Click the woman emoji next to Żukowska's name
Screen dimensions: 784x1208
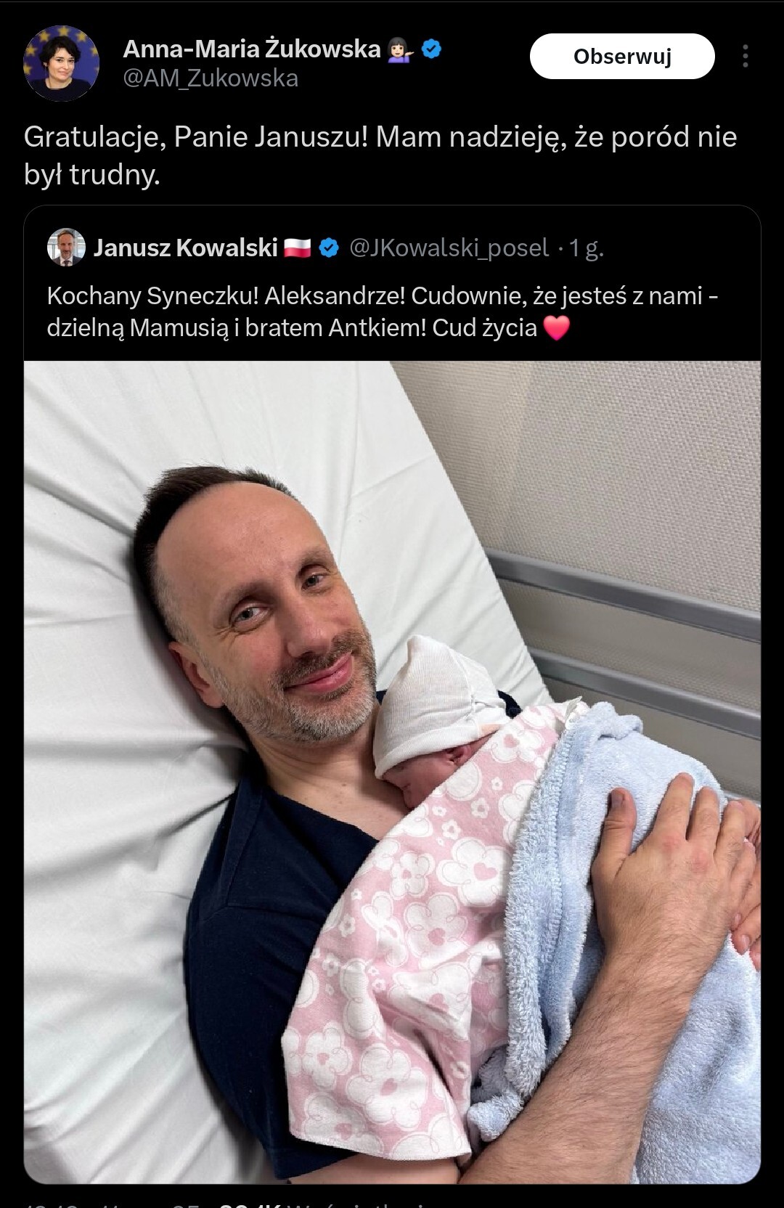[401, 49]
